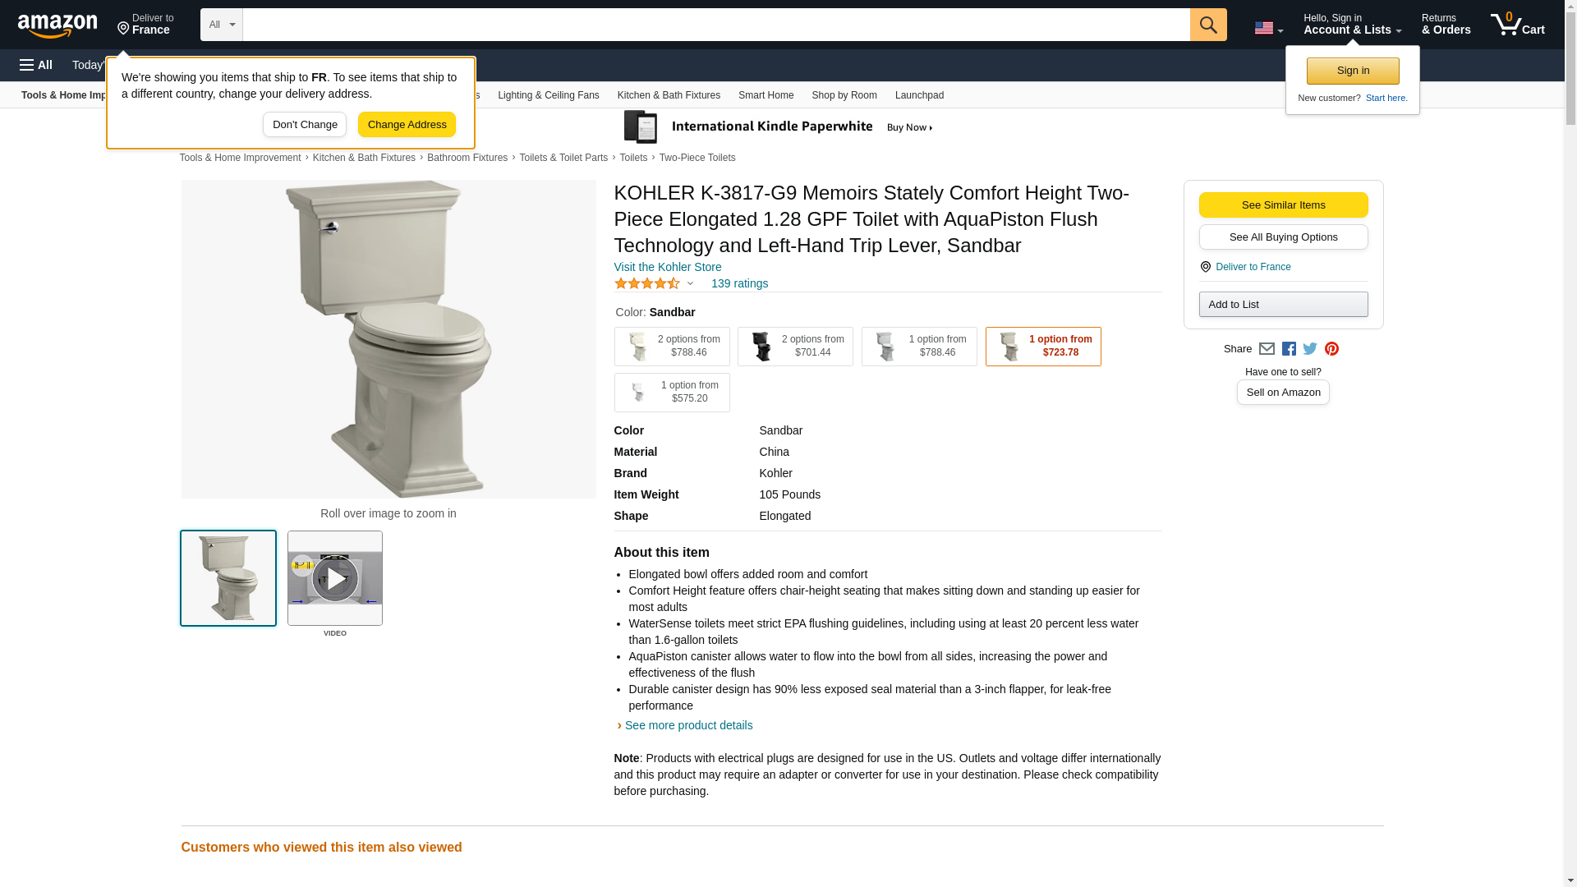Expand the language flag dropdown
Image resolution: width=1577 pixels, height=887 pixels.
(1268, 29)
